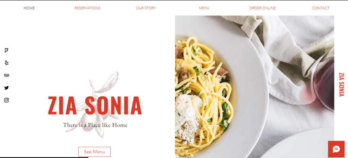Open the Foursquare social icon
Screen dimensions: 348x158
click(x=6, y=50)
